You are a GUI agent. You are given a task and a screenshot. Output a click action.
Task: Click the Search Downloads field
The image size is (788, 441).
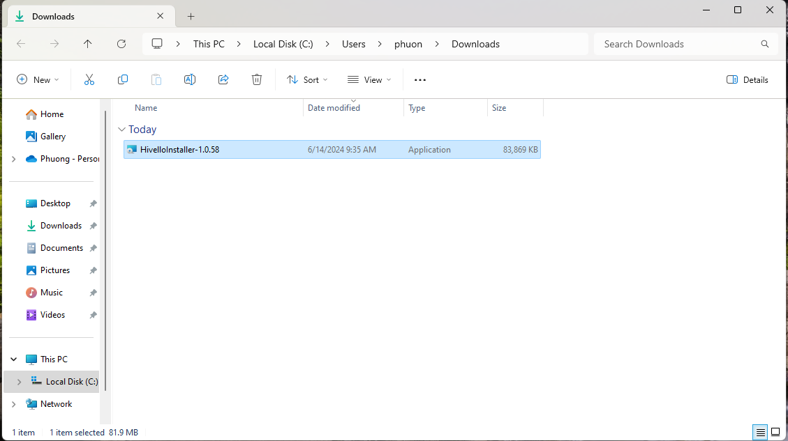(677, 44)
